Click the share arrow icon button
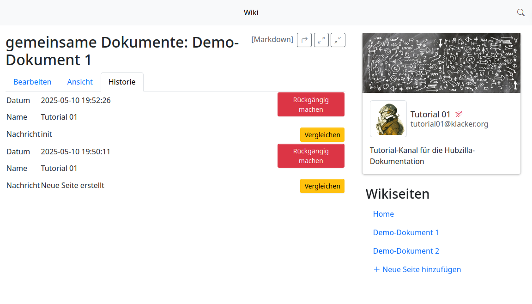This screenshot has height=304, width=532. point(304,40)
